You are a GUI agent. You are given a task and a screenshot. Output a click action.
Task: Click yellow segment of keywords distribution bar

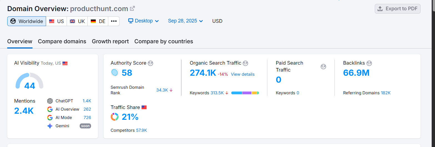(x=255, y=93)
